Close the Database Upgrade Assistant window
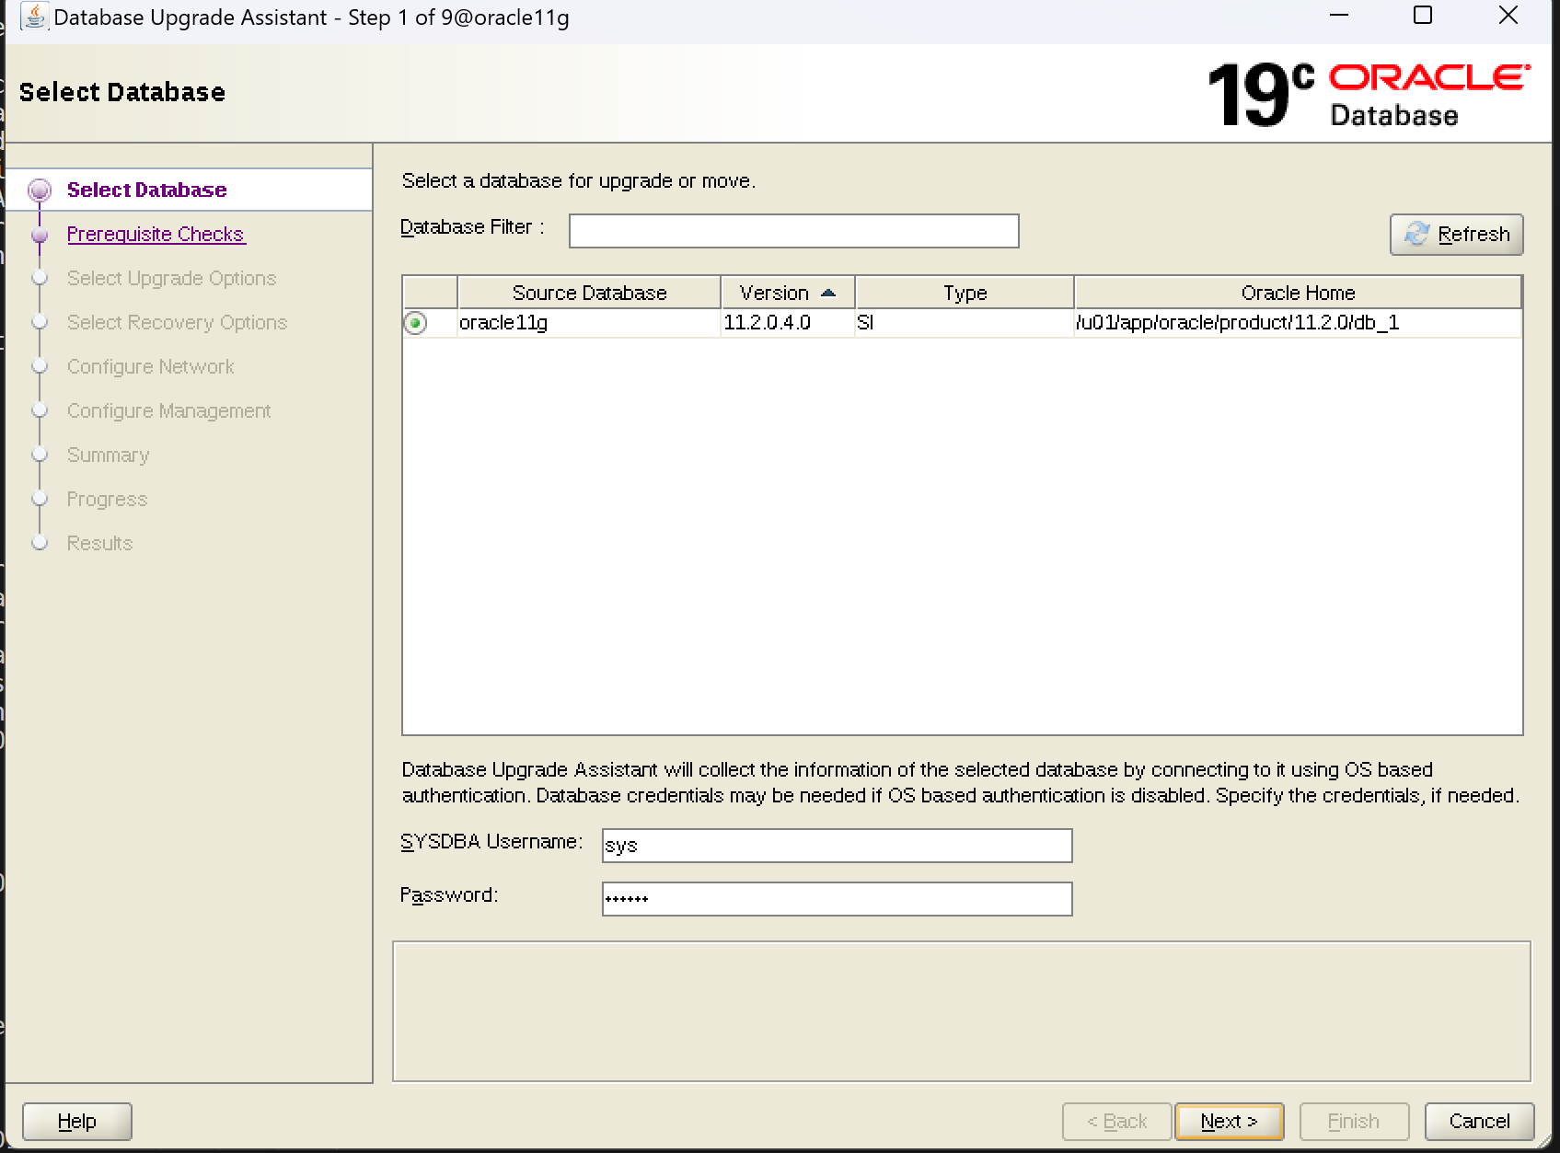Viewport: 1560px width, 1153px height. (1508, 17)
